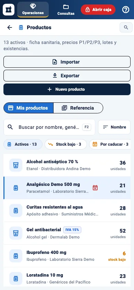The height and width of the screenshot is (290, 134).
Task: Open Alcohol antiséptico 70 % product
Action: point(67,165)
